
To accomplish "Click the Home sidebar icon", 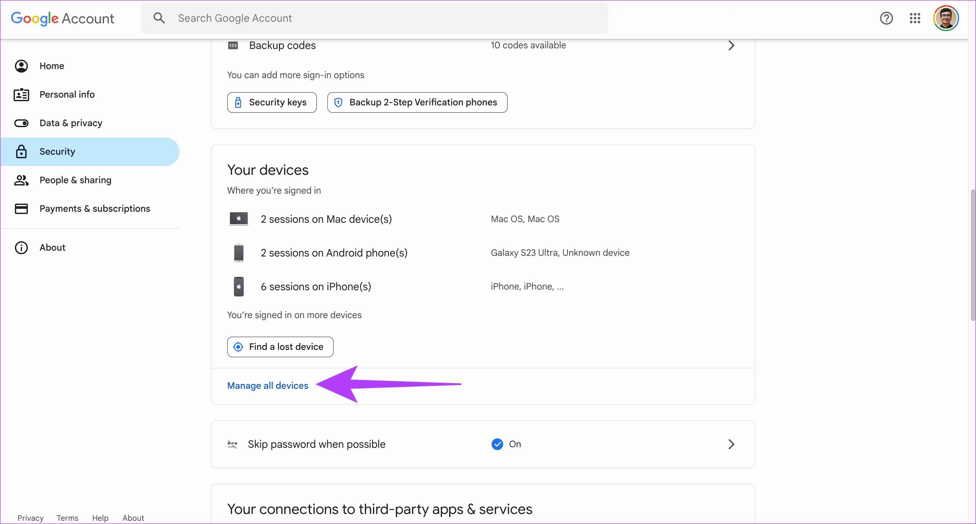I will (x=21, y=65).
